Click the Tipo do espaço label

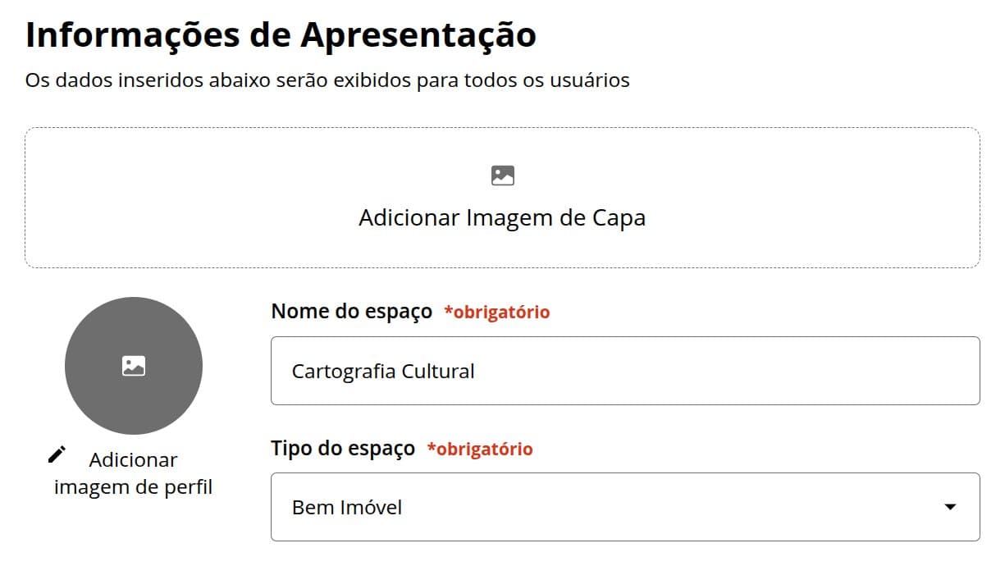(343, 449)
